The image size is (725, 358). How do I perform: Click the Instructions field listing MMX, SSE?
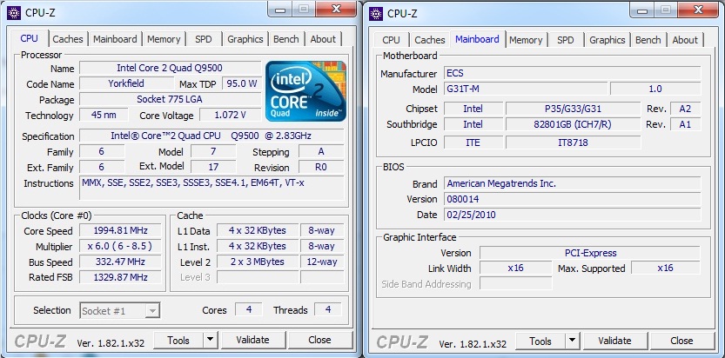pyautogui.click(x=211, y=188)
